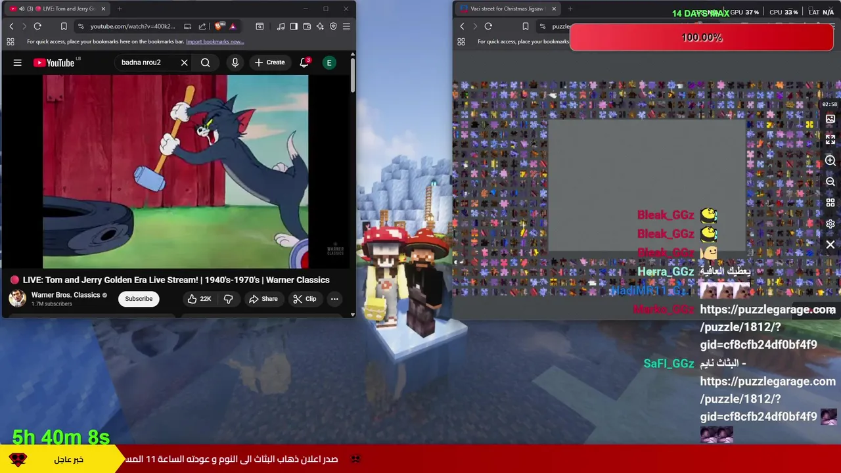Dislike the Tom and Jerry video
Screen dimensions: 841x473
pos(228,299)
